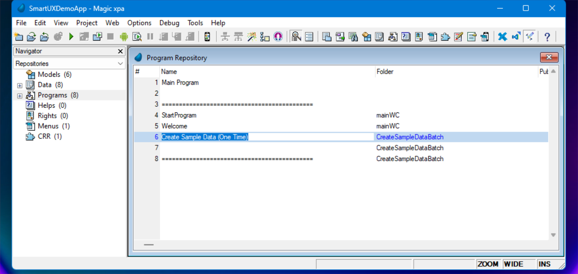The image size is (578, 274).
Task: Build for Android using the robot icon
Action: [123, 36]
